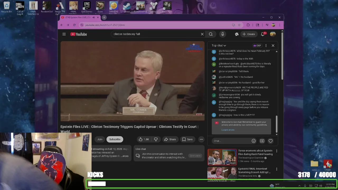This screenshot has width=338, height=190.
Task: Open the browser three-dot menu
Action: tap(279, 25)
